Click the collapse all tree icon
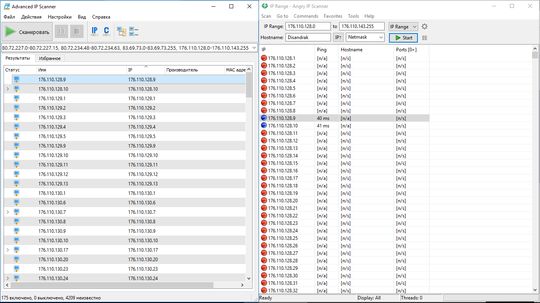The height and width of the screenshot is (303, 540). coord(134,32)
